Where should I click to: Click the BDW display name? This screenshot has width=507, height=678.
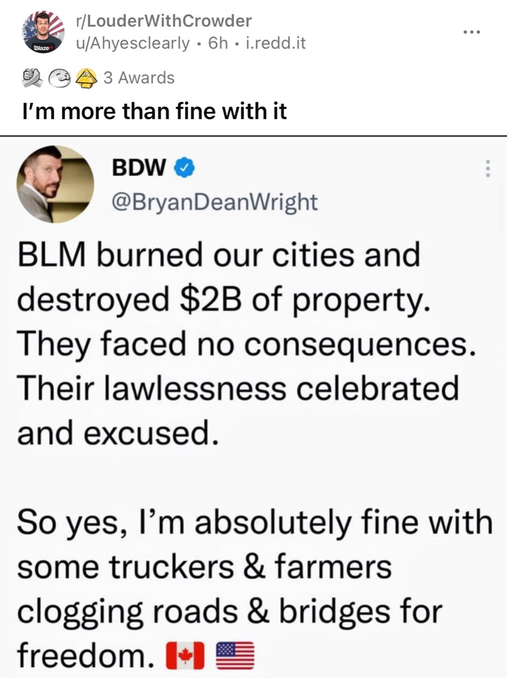pyautogui.click(x=139, y=168)
